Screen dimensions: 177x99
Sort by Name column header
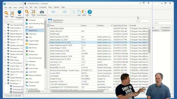65,26
